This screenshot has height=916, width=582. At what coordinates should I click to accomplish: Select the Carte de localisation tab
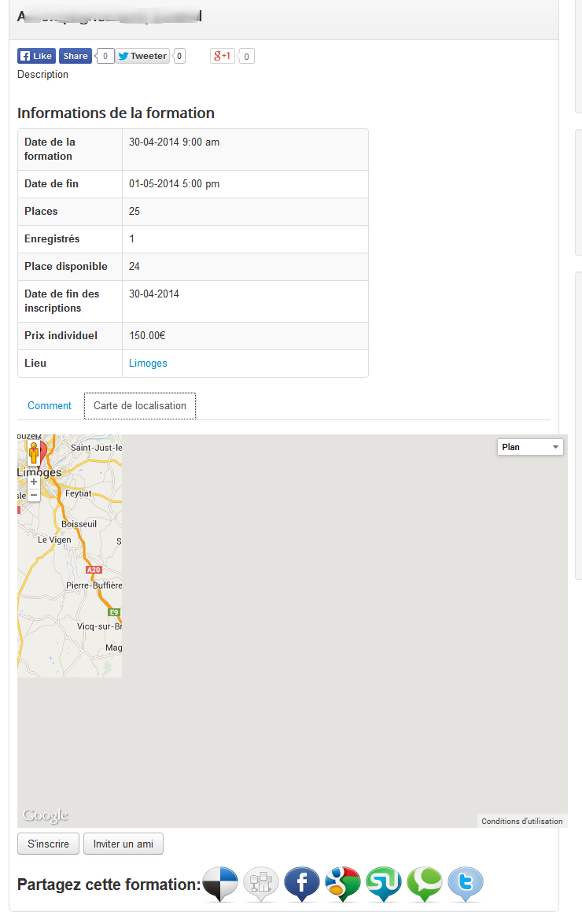pos(140,406)
